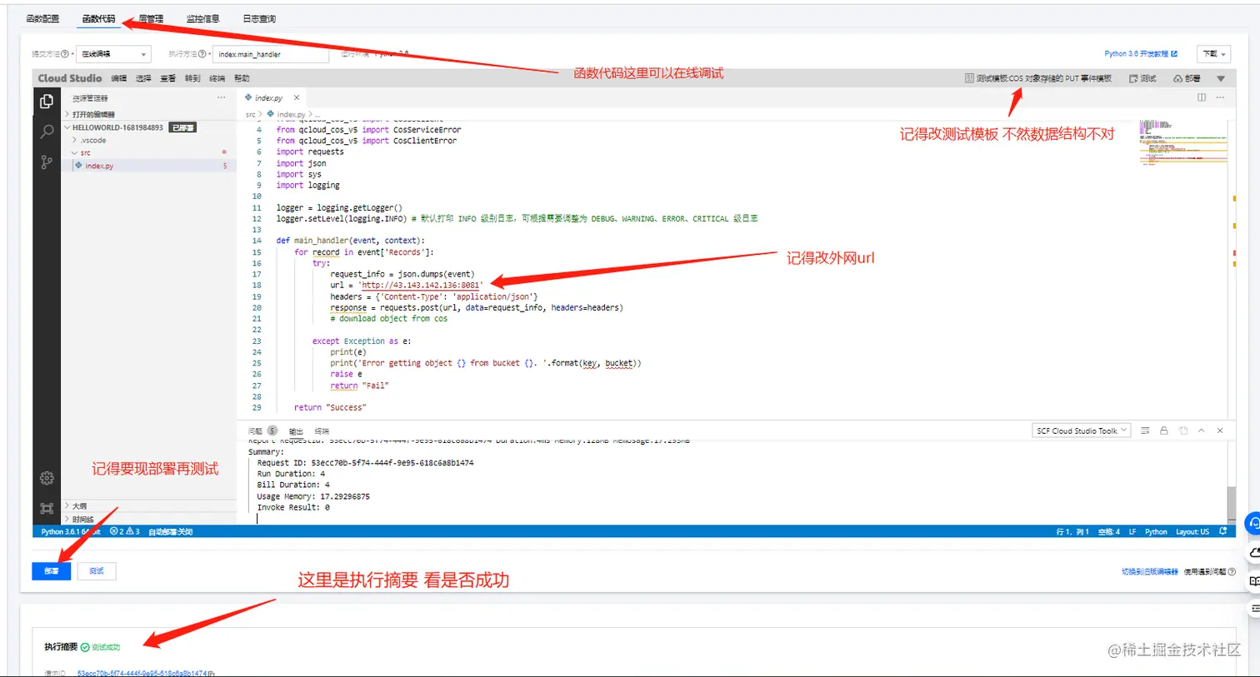
Task: Open the 在线编辑 submit method dropdown
Action: pos(113,54)
